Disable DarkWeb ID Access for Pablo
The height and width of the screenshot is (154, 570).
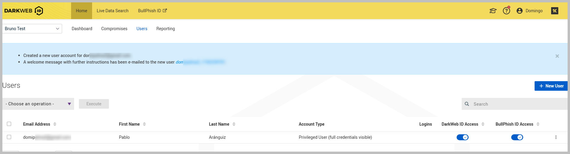462,137
